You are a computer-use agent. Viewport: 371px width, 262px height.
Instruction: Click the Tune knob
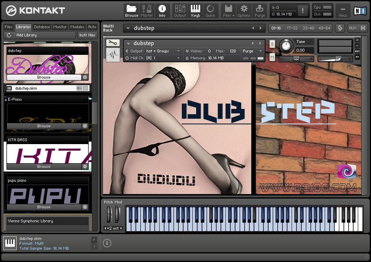coord(286,45)
